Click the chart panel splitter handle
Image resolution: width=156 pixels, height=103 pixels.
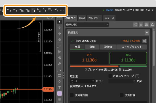click(x=64, y=76)
